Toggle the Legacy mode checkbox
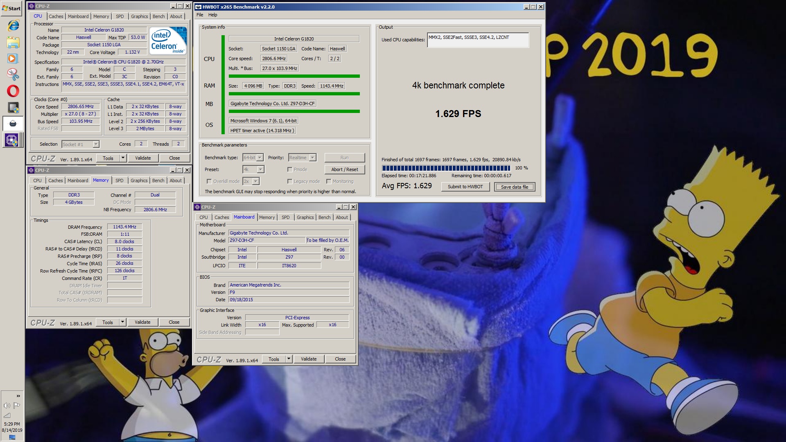The height and width of the screenshot is (442, 786). [x=290, y=181]
